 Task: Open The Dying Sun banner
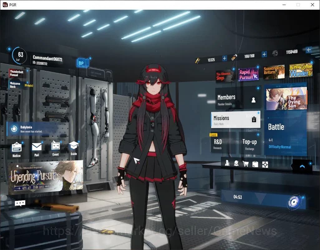(x=287, y=99)
